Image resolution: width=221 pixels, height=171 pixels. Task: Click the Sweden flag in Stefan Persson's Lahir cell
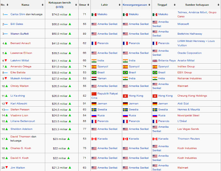click(x=94, y=110)
